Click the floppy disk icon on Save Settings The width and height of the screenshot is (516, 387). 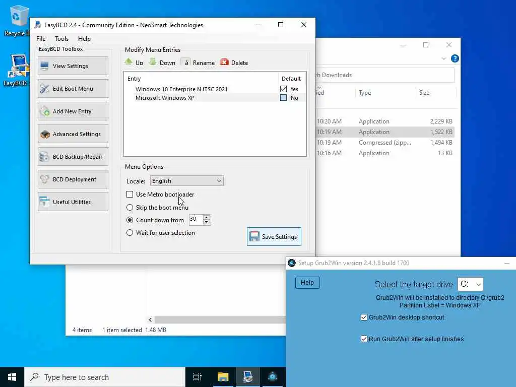[254, 237]
